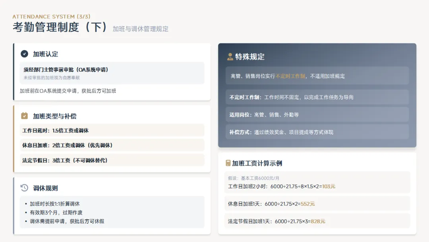Image resolution: width=429 pixels, height=242 pixels.
Task: Click the text 不适用加班规定
Action: (x=327, y=76)
